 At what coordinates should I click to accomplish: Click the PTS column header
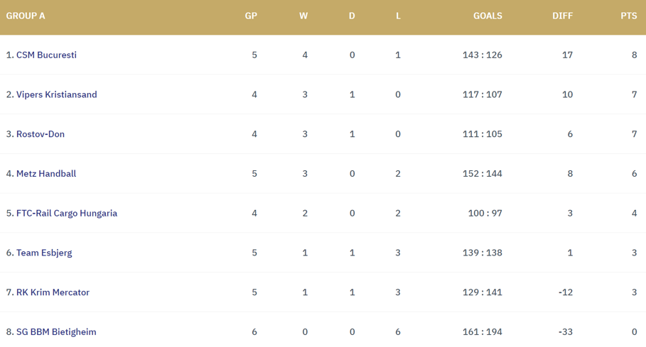pos(628,16)
